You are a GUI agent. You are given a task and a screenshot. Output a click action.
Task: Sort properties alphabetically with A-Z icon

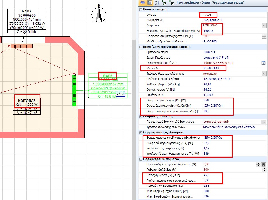[x=157, y=3]
